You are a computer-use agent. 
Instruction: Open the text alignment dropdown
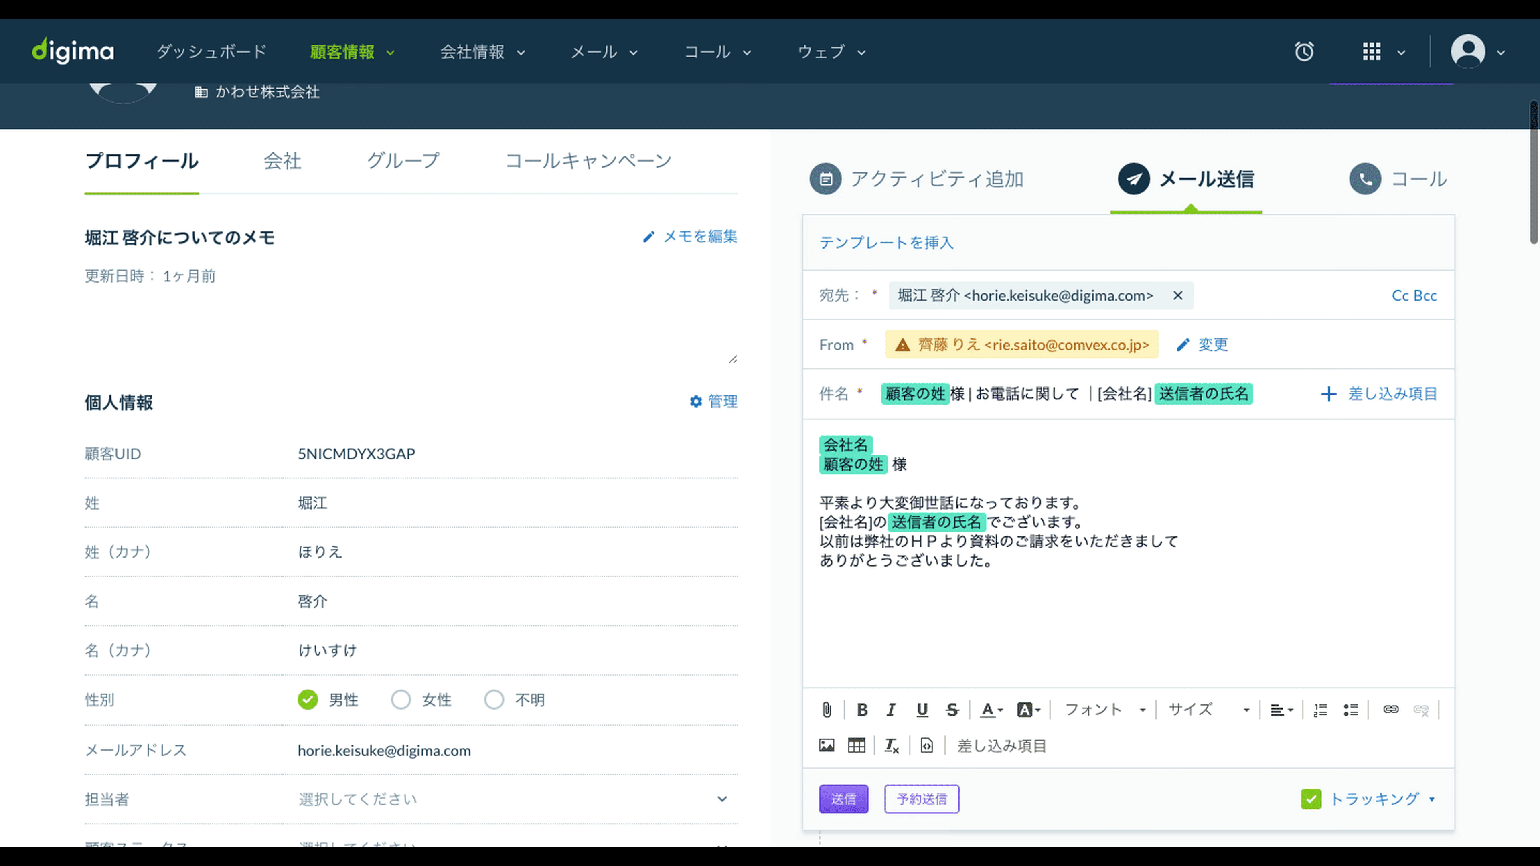pos(1281,709)
